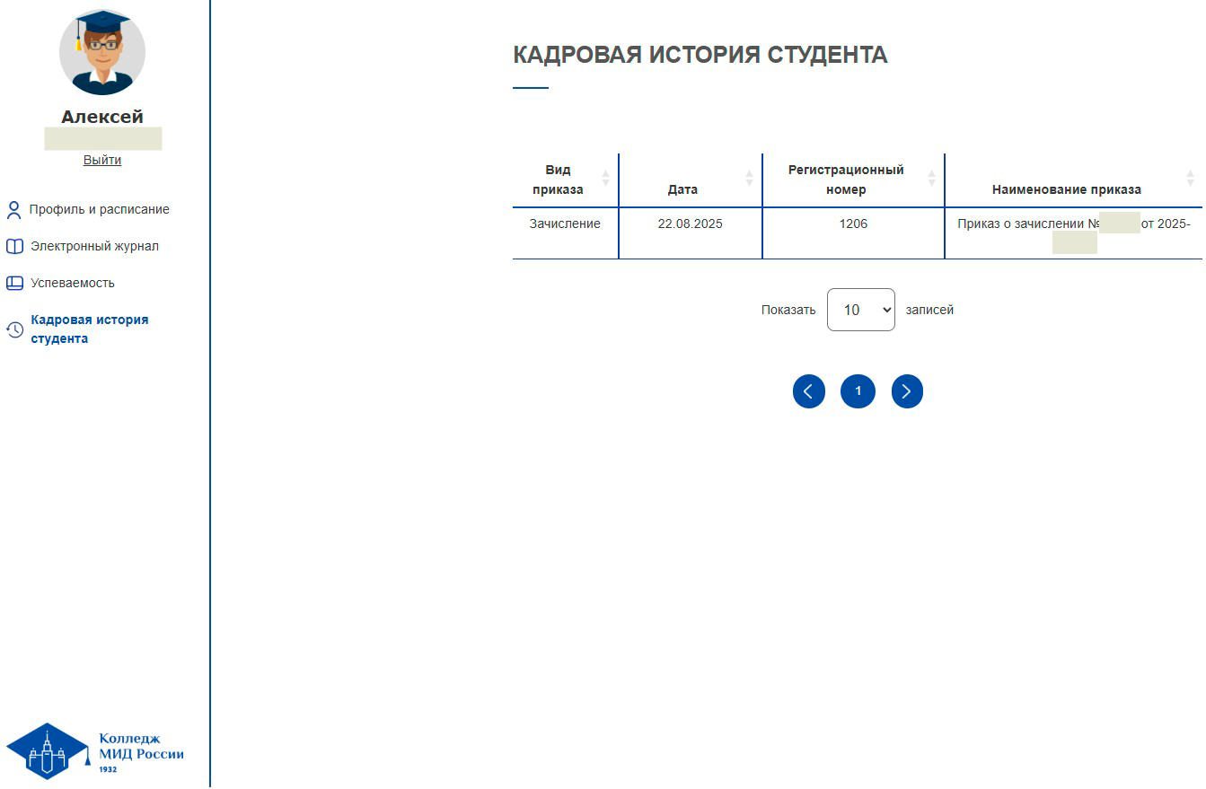Click the Дата header text
This screenshot has width=1206, height=789.
682,189
